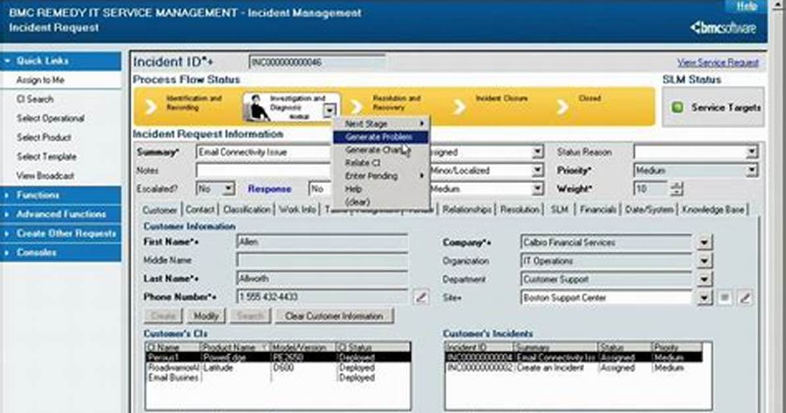Image resolution: width=786 pixels, height=413 pixels.
Task: Choose Next Stage from the menu
Action: tap(381, 124)
